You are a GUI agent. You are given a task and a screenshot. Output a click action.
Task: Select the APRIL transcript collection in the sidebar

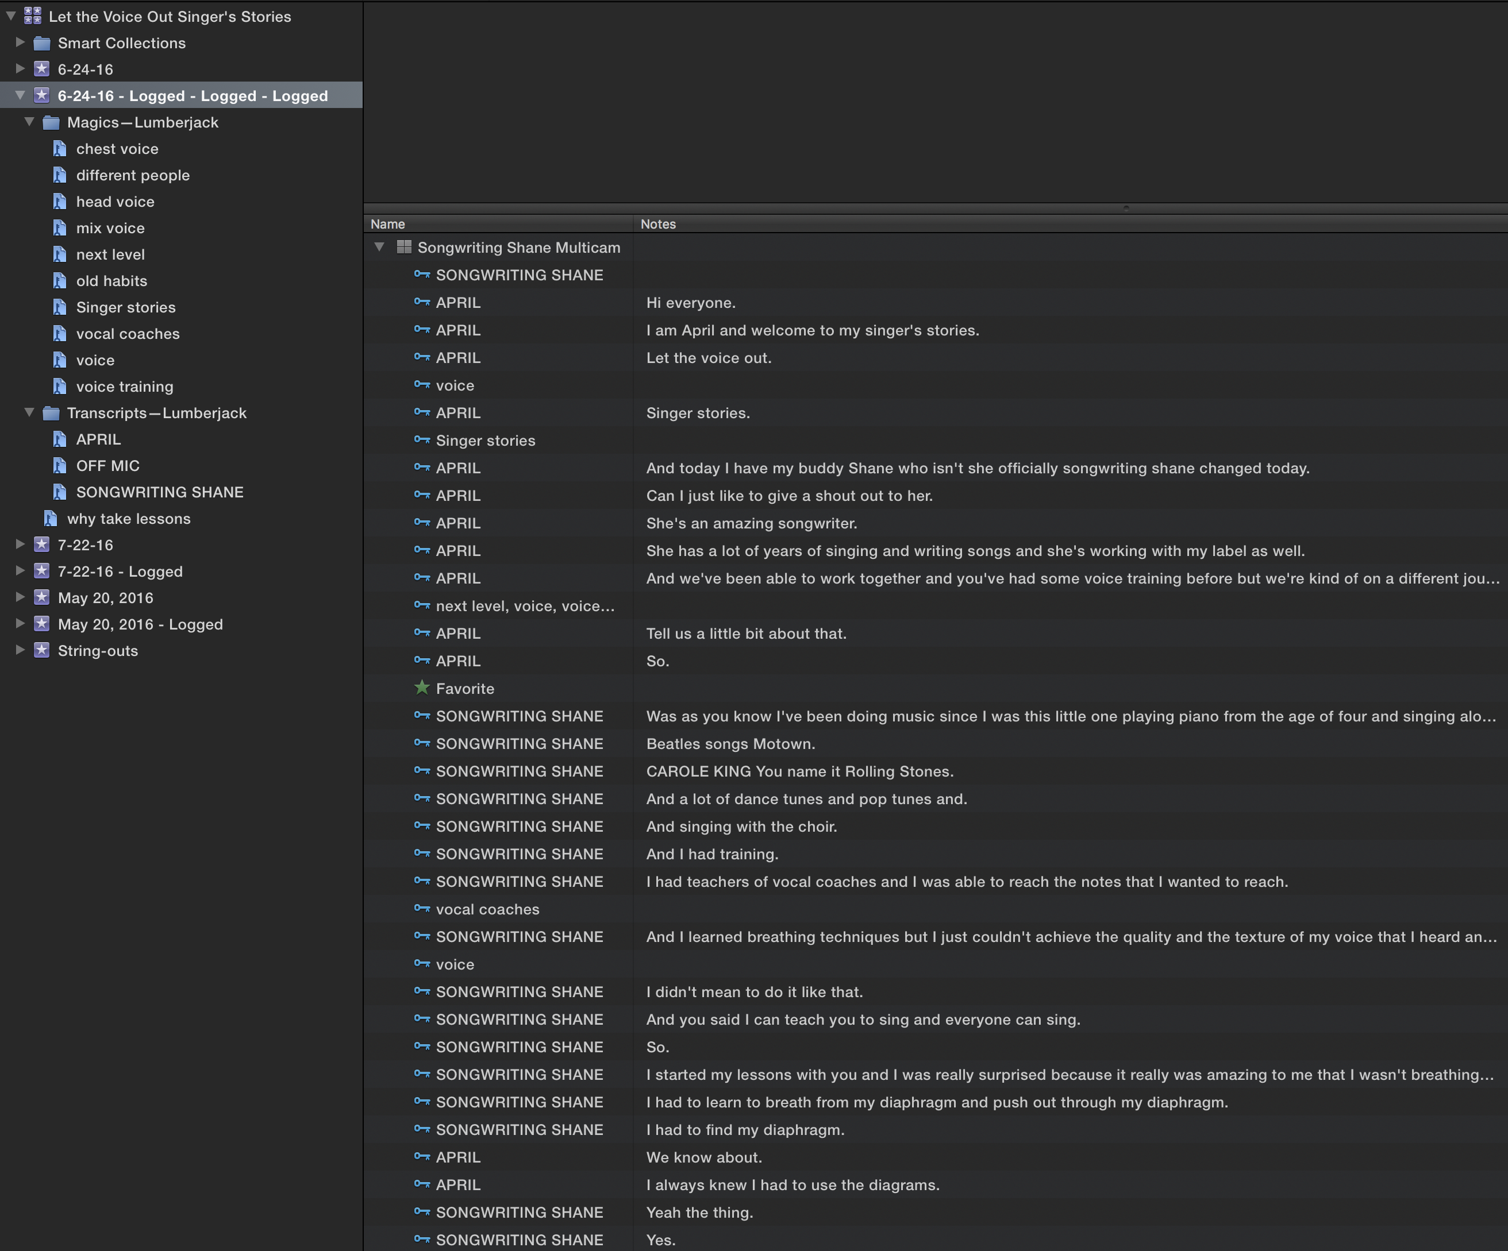[x=98, y=439]
